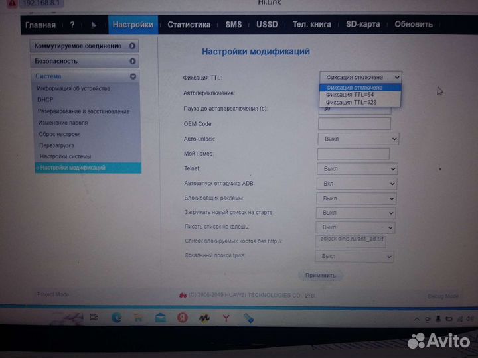Open Писать список на флешь dropdown
Image resolution: width=478 pixels, height=358 pixels.
(x=355, y=227)
